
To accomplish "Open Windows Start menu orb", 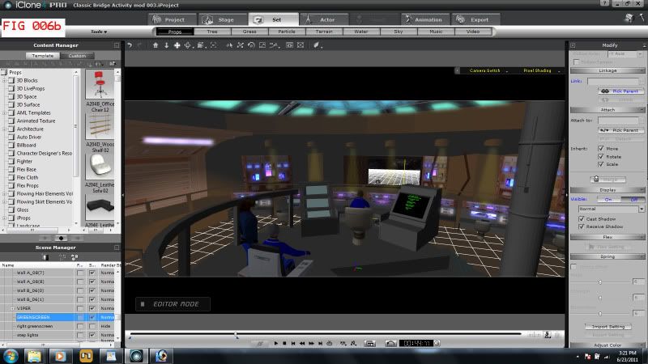I will (11, 356).
